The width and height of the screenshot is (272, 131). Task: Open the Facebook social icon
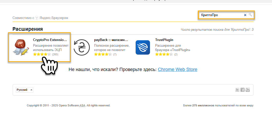[x=243, y=90]
